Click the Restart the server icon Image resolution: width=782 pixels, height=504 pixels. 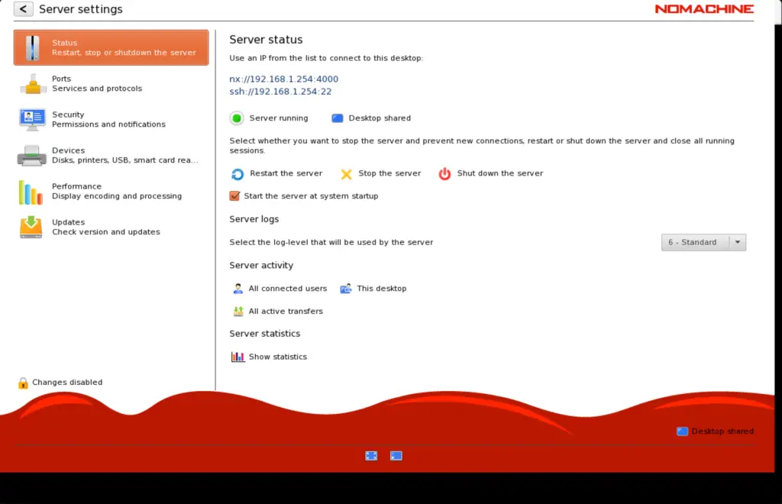pos(238,174)
